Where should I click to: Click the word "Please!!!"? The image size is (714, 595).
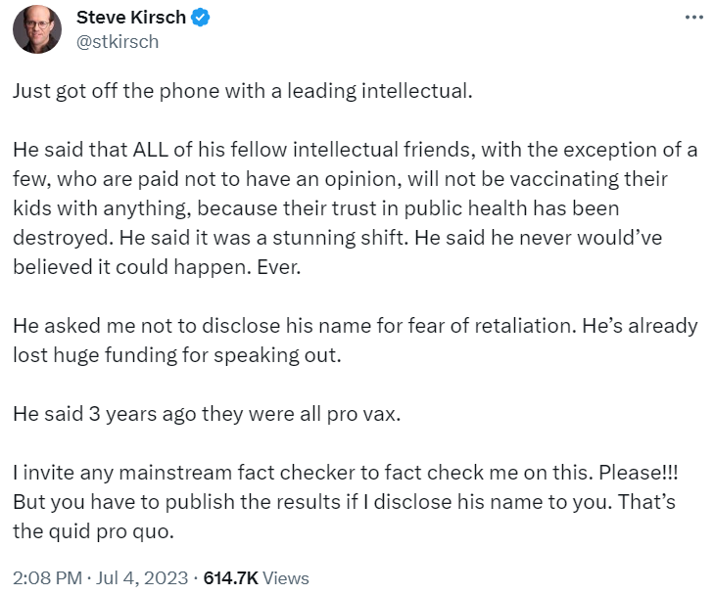pyautogui.click(x=642, y=472)
